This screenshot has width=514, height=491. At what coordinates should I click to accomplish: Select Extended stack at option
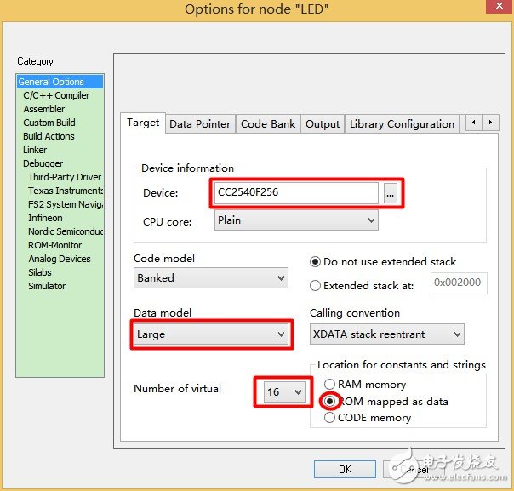pos(316,286)
